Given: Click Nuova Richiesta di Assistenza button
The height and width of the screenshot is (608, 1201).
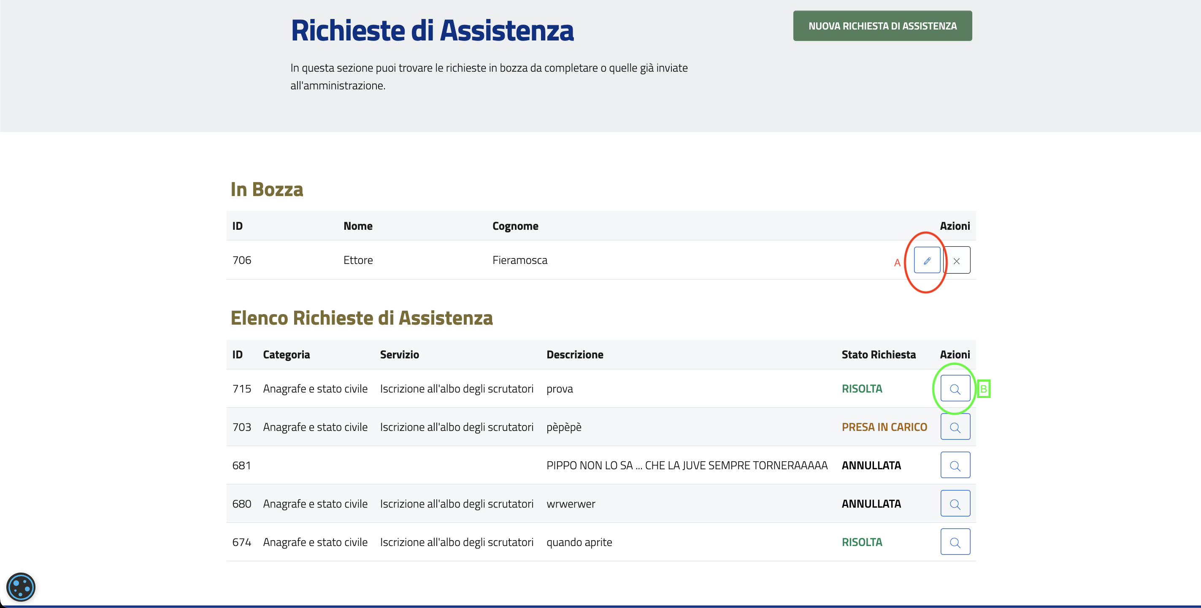Looking at the screenshot, I should [x=882, y=26].
